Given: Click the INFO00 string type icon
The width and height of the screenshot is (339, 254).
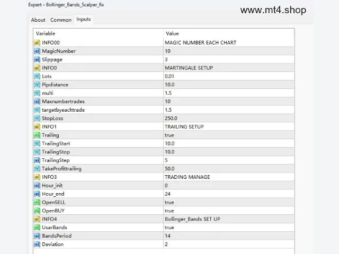Looking at the screenshot, I should click(x=37, y=43).
